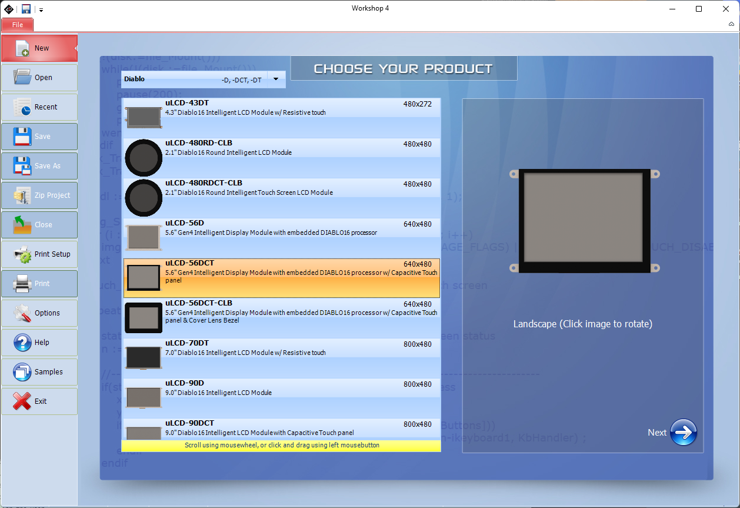
Task: Open the quick access toolbar customize arrow
Action: tap(41, 10)
